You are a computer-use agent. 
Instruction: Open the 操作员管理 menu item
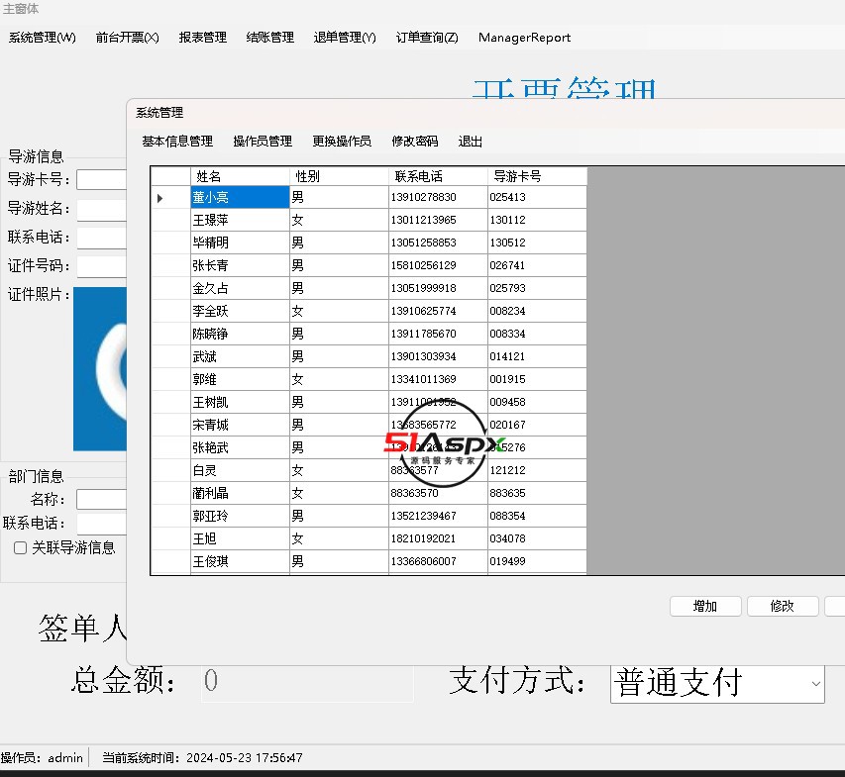coord(263,142)
